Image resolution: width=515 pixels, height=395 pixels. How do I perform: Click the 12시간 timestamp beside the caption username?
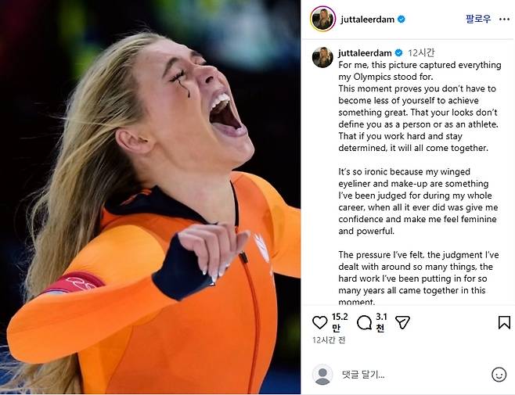421,52
